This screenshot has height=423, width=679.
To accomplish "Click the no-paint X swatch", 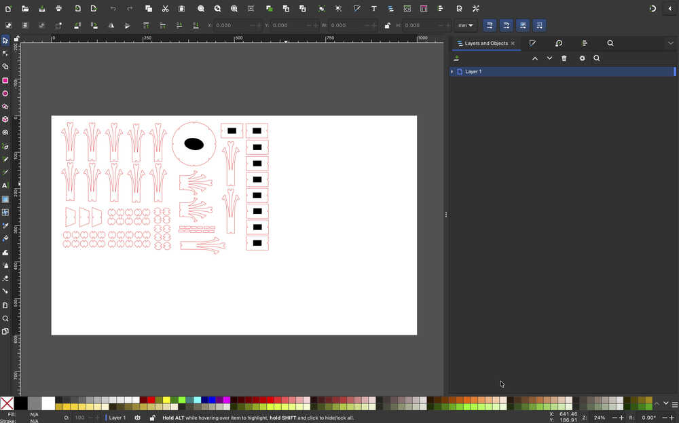I will pyautogui.click(x=7, y=403).
